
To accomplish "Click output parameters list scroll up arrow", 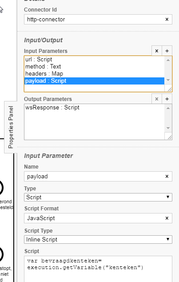I will click(168, 108).
